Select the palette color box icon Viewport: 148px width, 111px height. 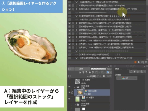tap(70, 69)
